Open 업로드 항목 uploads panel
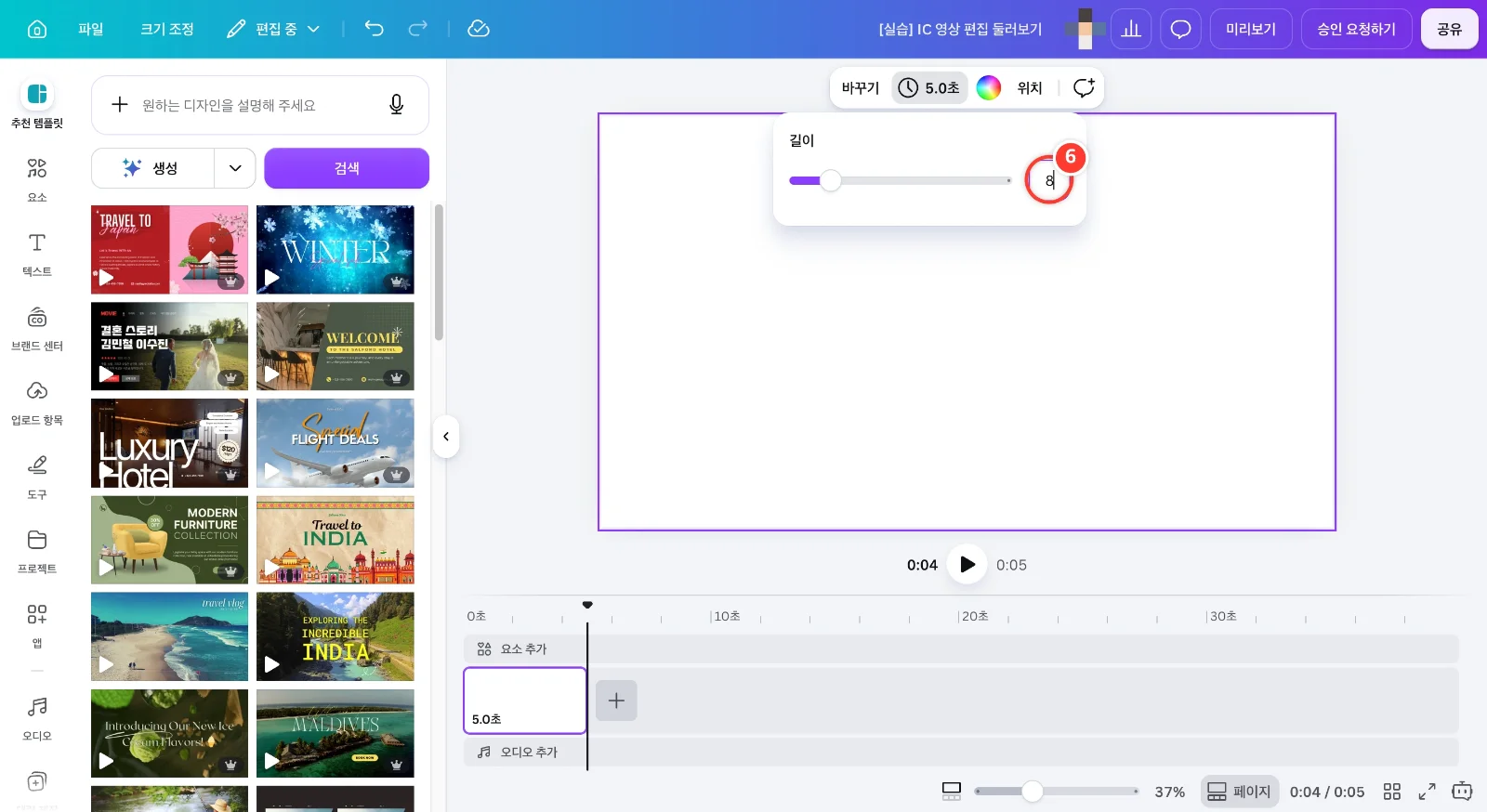Image resolution: width=1487 pixels, height=812 pixels. point(37,402)
